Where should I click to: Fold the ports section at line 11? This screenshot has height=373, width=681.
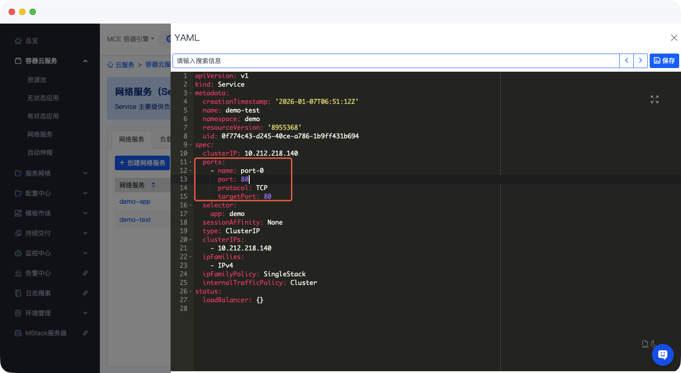(x=191, y=162)
